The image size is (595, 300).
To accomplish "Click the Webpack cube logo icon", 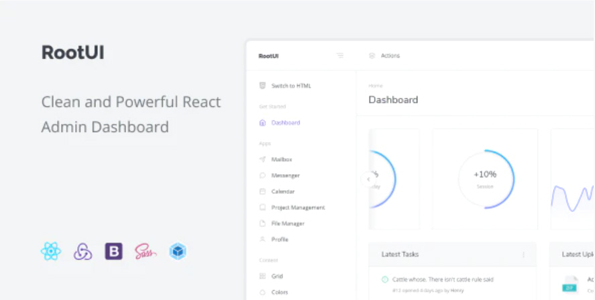I will coord(178,251).
